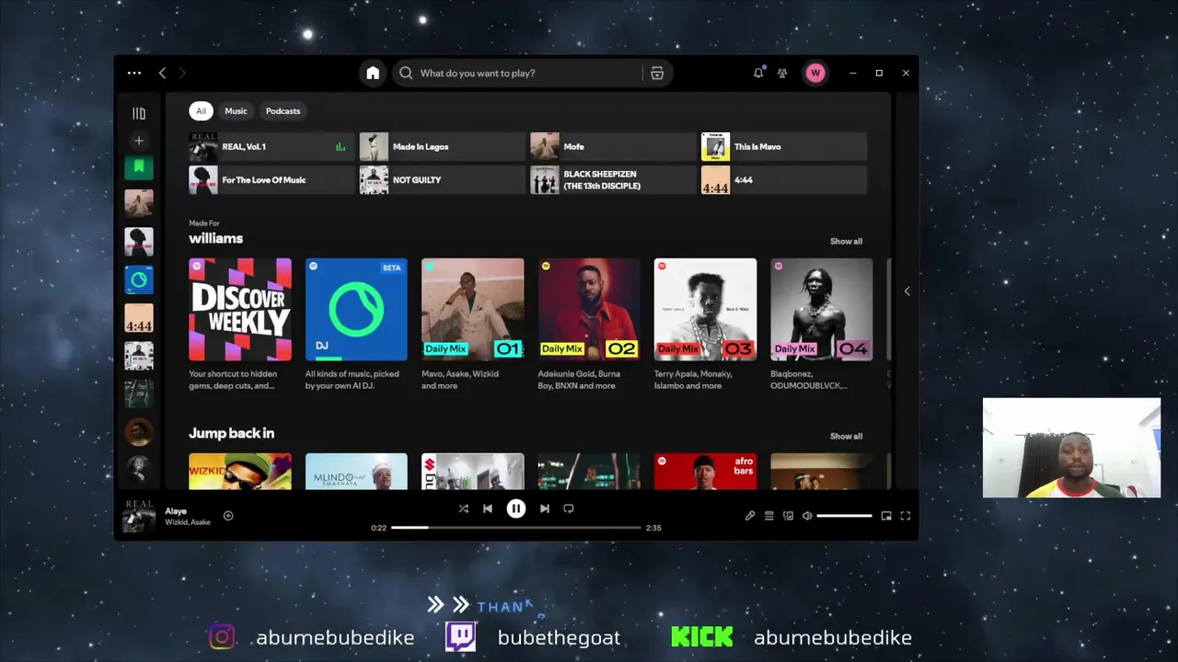Open the 4:44 shortcut tile
Viewport: 1178px width, 662px height.
(x=784, y=180)
